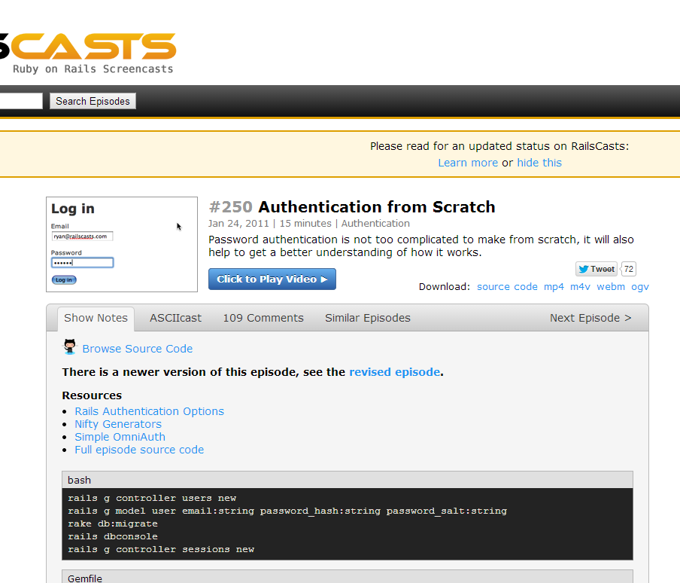The height and width of the screenshot is (583, 680).
Task: Open the Log in episode thumbnail
Action: pos(121,245)
